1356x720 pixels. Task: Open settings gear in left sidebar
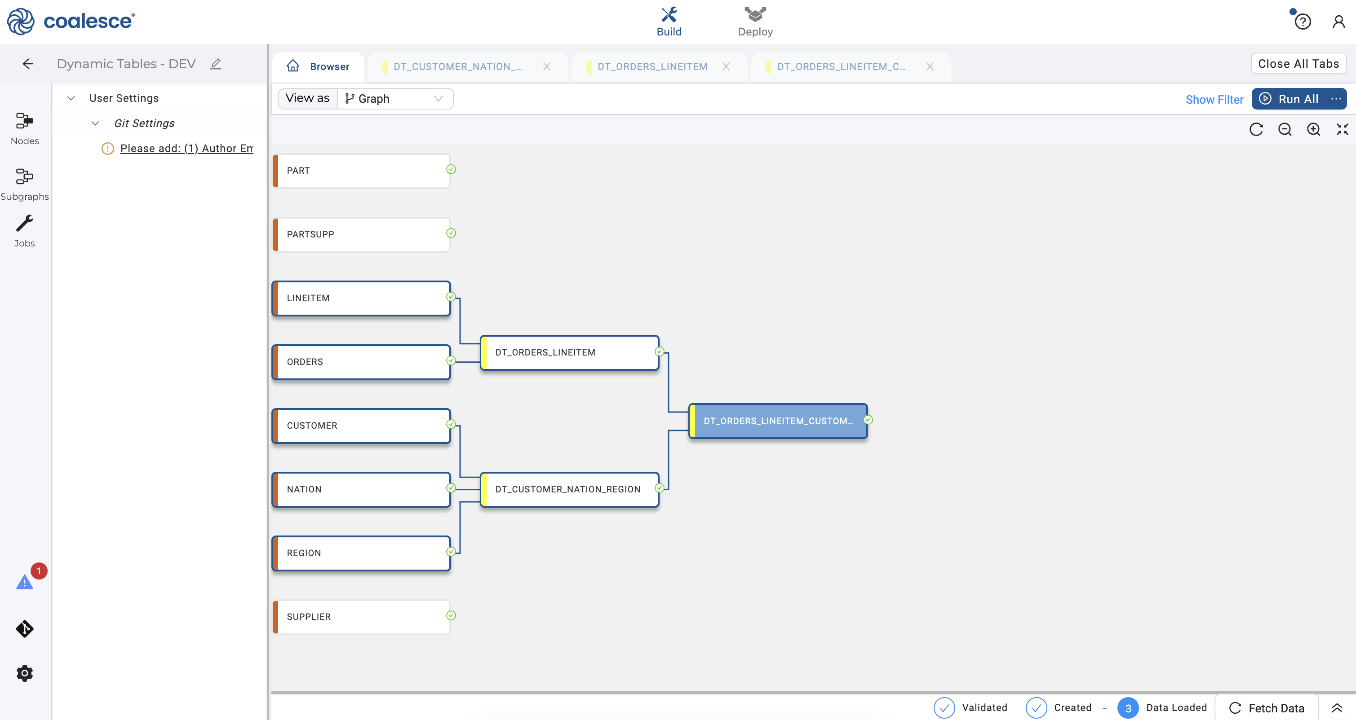click(24, 673)
